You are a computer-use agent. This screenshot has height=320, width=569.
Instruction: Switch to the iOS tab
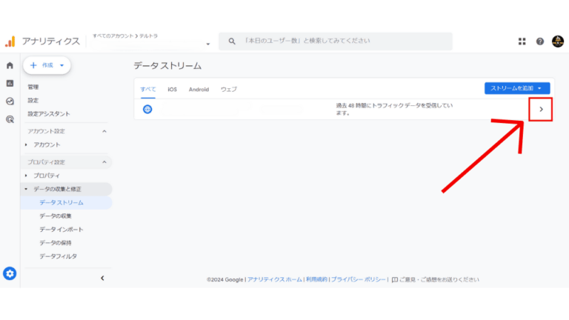pyautogui.click(x=172, y=90)
